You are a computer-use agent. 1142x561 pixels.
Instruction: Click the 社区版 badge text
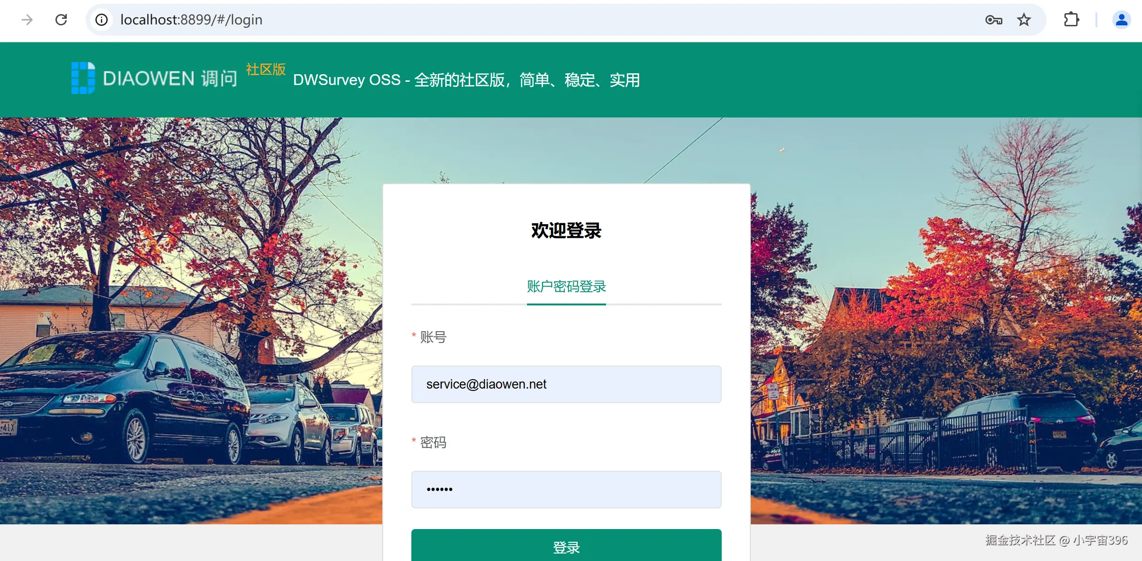[x=266, y=70]
